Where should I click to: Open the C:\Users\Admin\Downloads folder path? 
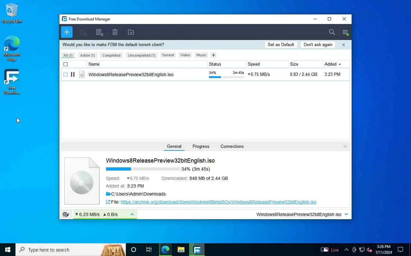(138, 194)
